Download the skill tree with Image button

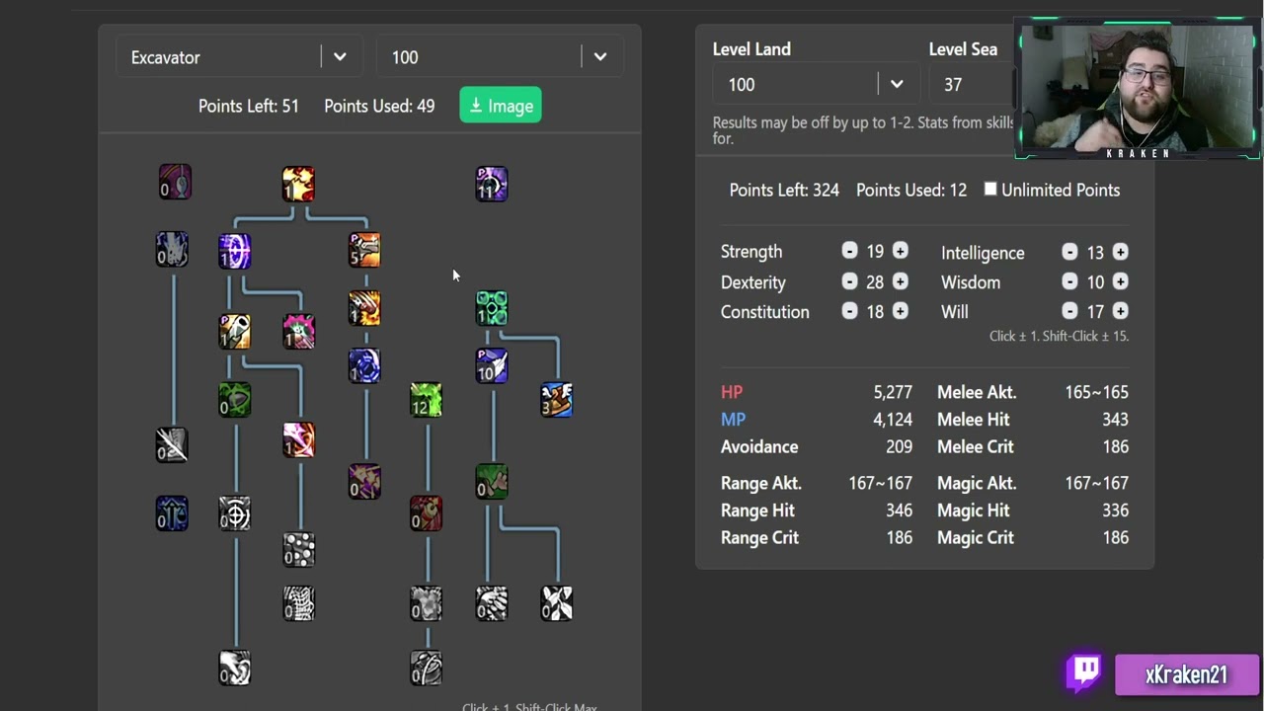click(x=501, y=106)
